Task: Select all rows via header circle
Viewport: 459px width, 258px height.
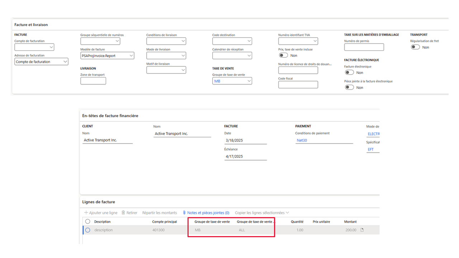Action: [87, 221]
